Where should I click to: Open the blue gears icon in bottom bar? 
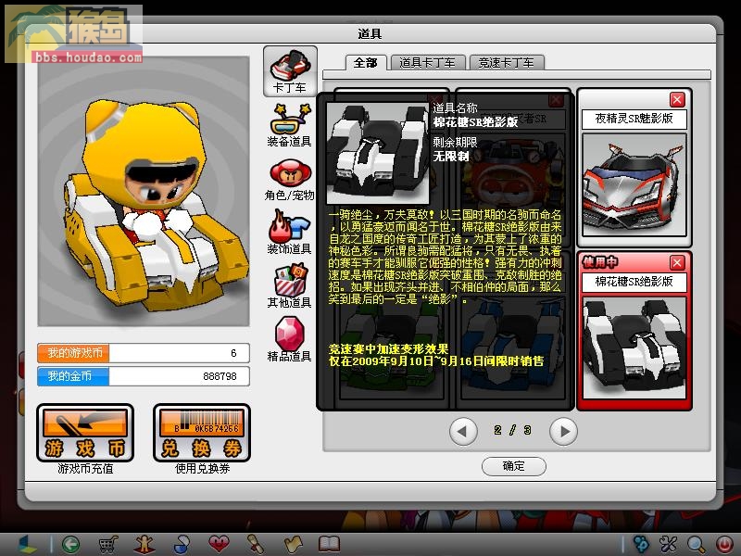point(641,545)
